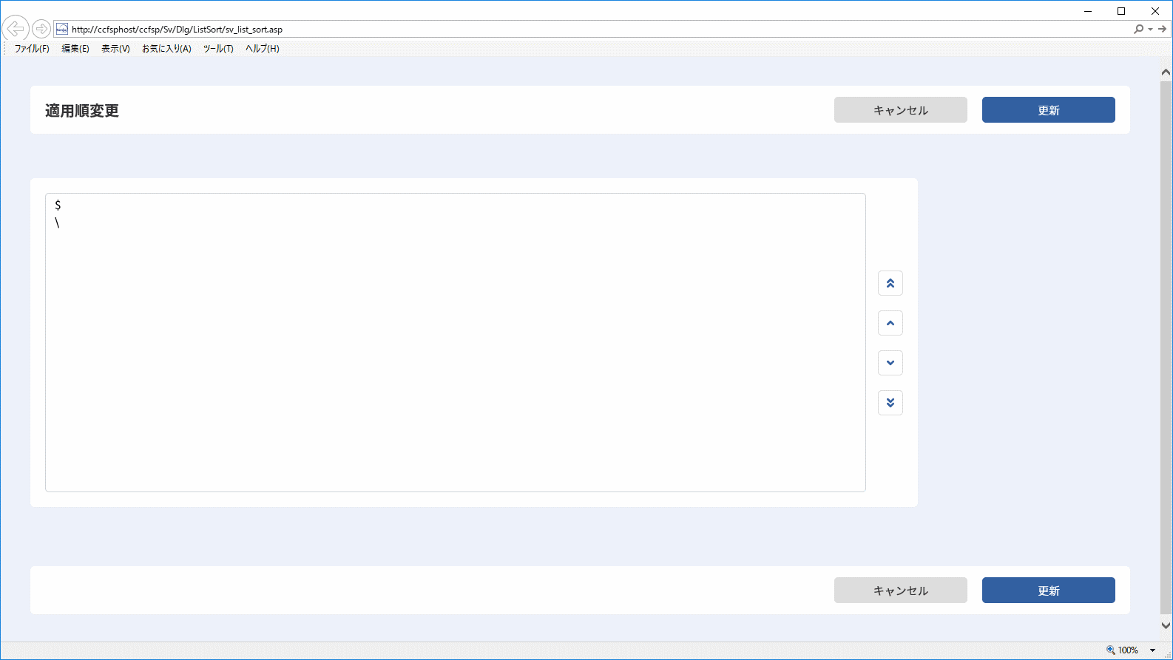Image resolution: width=1173 pixels, height=660 pixels.
Task: Open the お気に入り(A) menu
Action: click(x=166, y=49)
